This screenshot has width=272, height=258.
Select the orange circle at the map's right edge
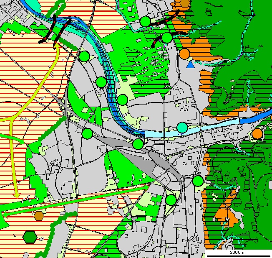click(x=257, y=134)
